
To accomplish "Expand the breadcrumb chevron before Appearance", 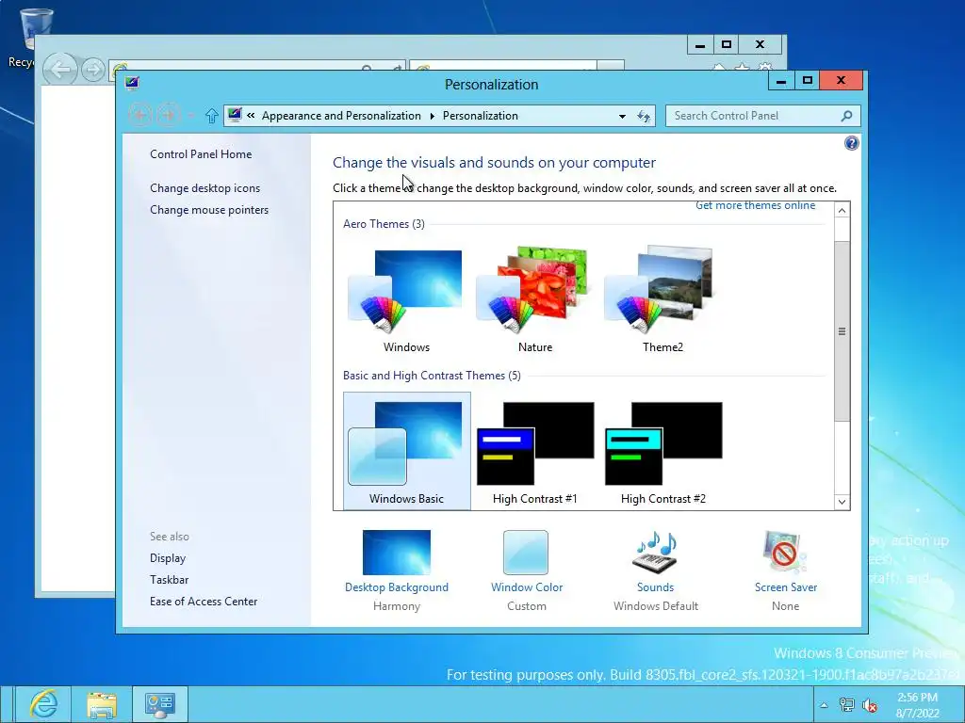I will (x=251, y=115).
